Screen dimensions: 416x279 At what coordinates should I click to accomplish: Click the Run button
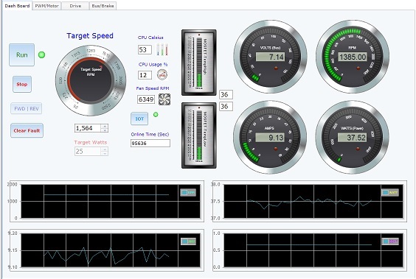click(21, 54)
